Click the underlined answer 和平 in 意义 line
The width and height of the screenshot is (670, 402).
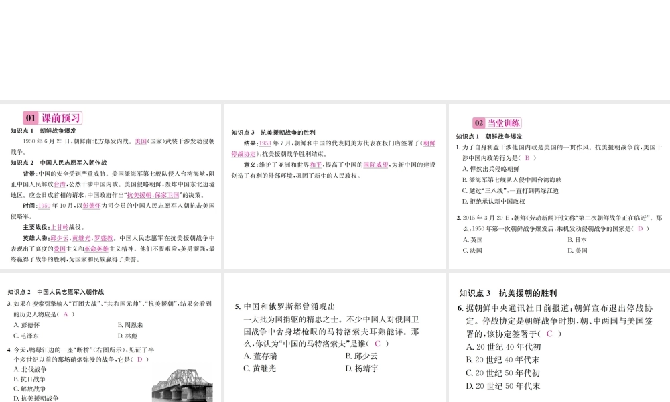point(316,165)
